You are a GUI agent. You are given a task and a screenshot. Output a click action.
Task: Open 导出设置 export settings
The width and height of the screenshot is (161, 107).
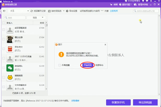[x=73, y=11]
